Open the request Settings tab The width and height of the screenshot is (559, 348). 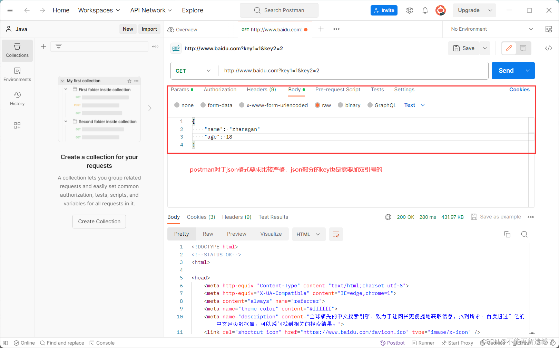tap(404, 90)
